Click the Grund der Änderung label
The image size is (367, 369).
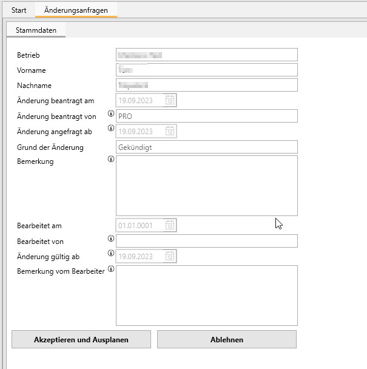tap(50, 147)
